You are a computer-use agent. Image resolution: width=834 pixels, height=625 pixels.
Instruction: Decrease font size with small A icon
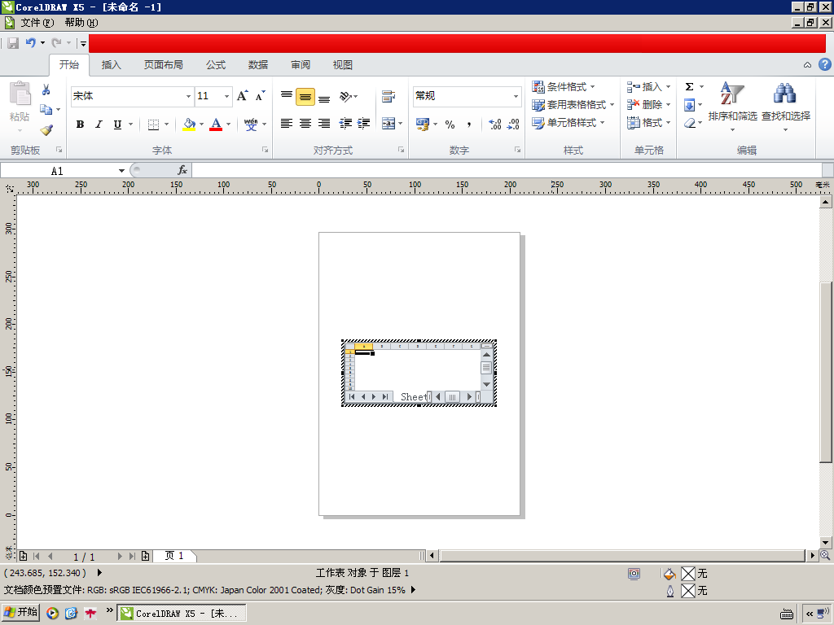tap(260, 96)
